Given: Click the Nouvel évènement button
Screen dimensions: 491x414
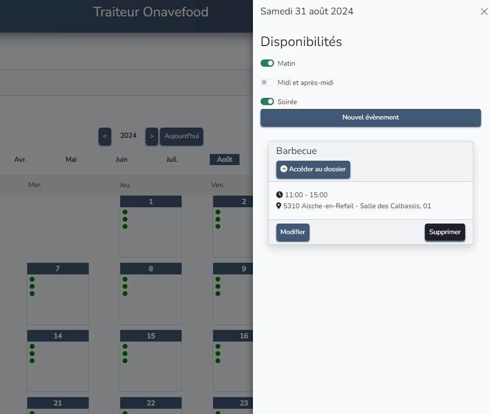Looking at the screenshot, I should tap(370, 118).
